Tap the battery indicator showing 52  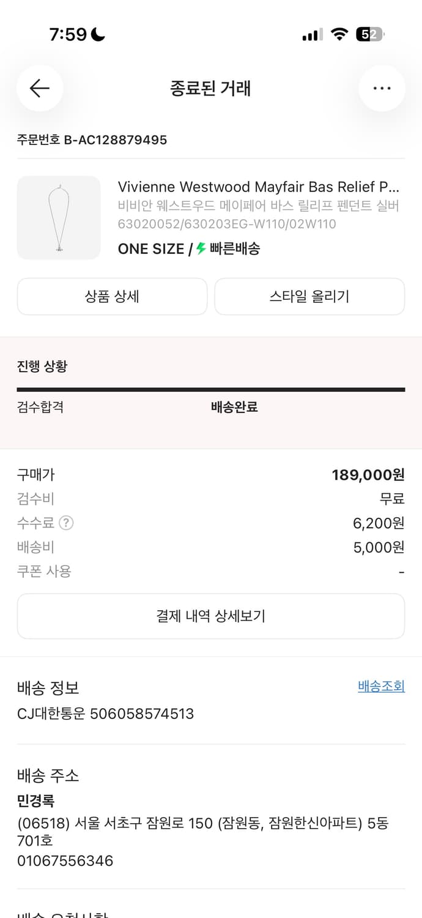coord(369,35)
